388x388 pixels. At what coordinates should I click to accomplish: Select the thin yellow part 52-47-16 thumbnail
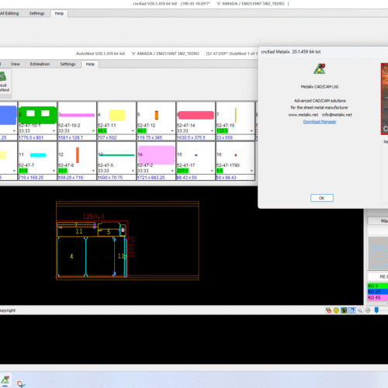click(x=236, y=115)
